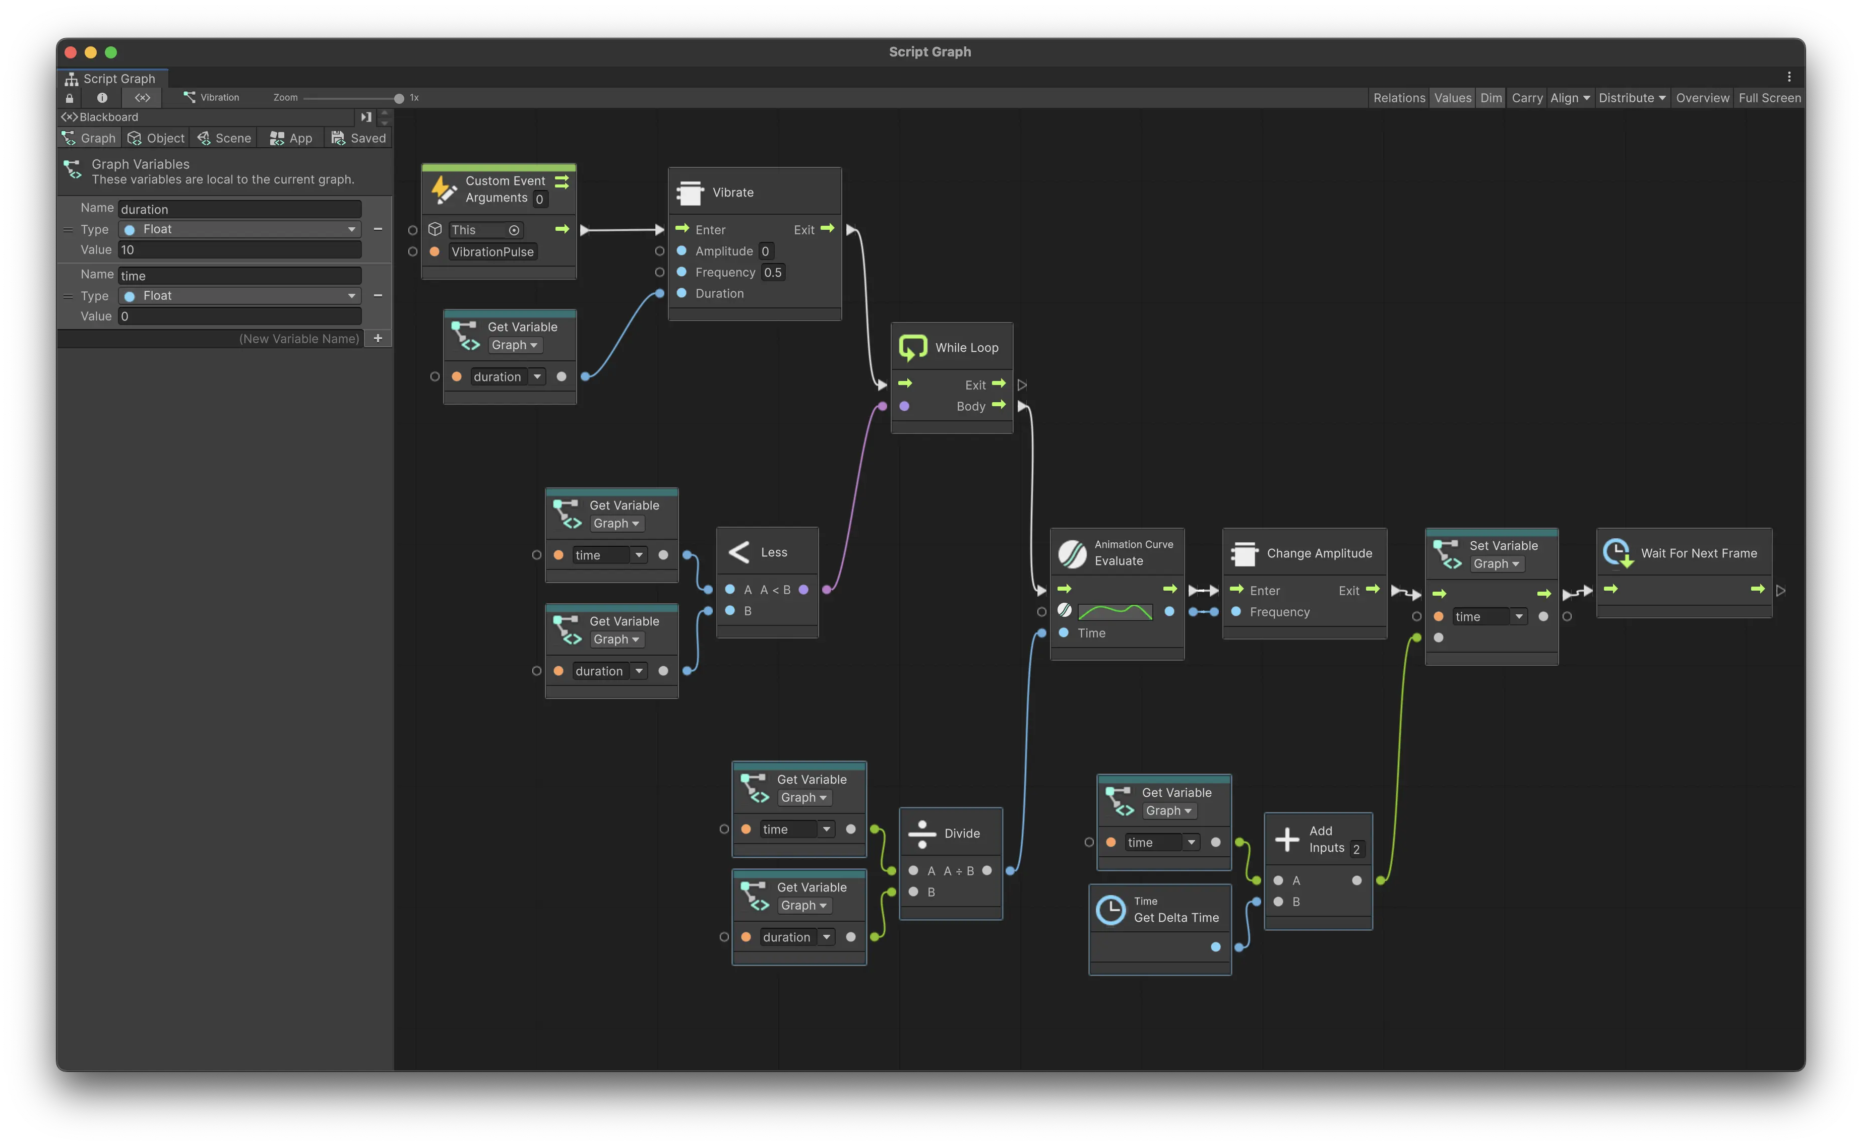Screen dimensions: 1862x1146
Task: Toggle the Carry option
Action: [x=1526, y=98]
